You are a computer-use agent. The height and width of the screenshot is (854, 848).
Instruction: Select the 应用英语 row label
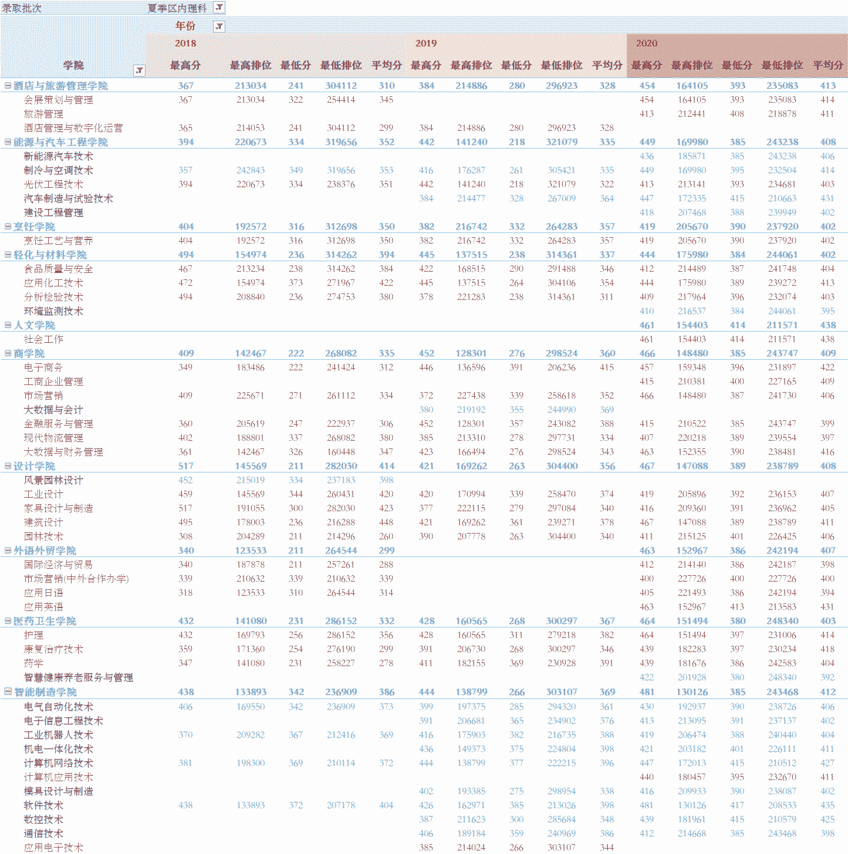tap(43, 607)
